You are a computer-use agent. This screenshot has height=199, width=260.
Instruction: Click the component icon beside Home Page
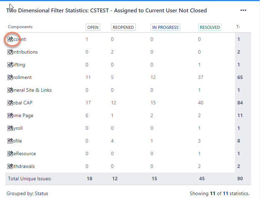click(x=10, y=115)
